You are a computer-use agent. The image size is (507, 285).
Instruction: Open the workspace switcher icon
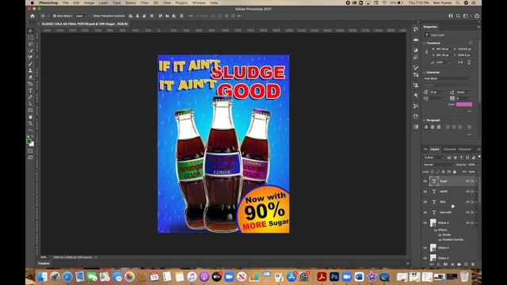click(466, 16)
